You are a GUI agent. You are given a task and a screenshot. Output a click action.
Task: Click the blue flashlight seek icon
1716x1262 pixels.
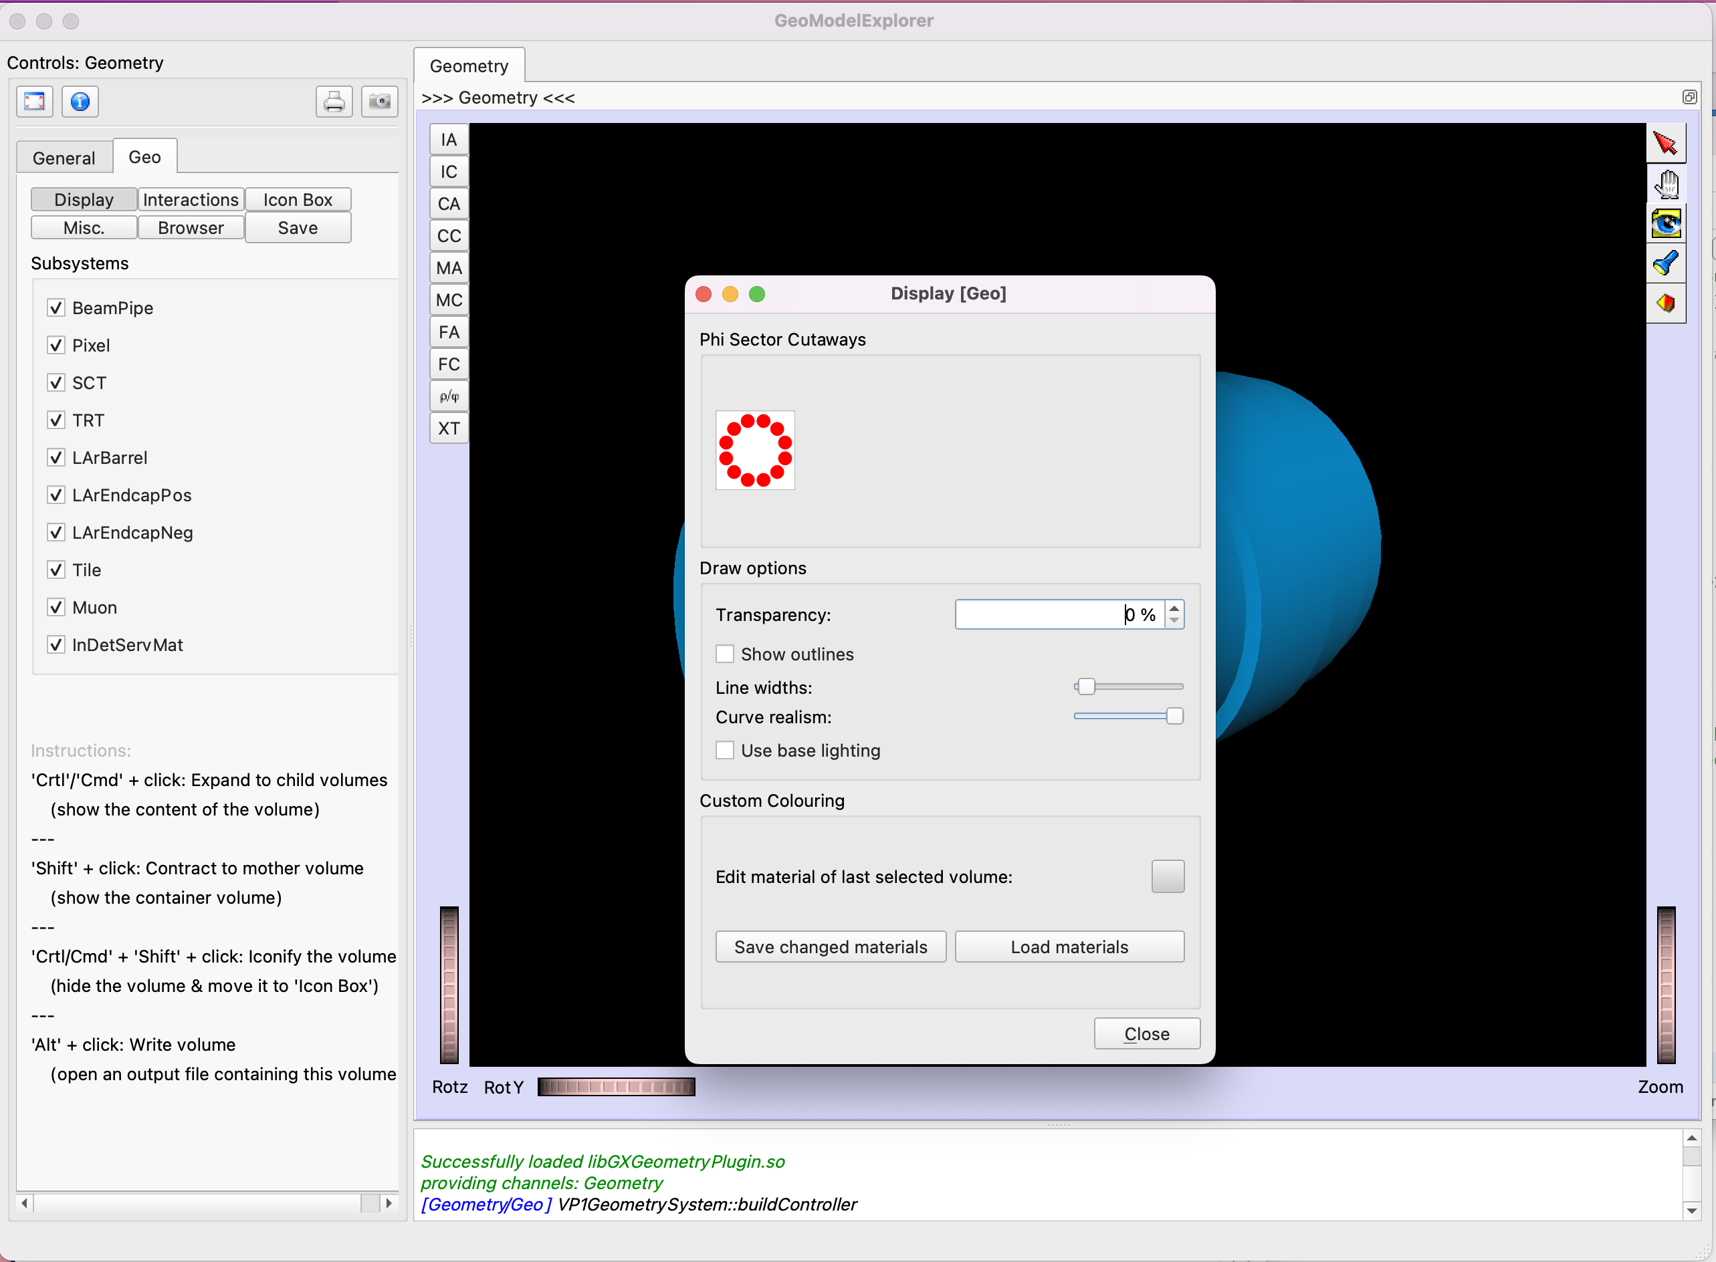coord(1666,263)
